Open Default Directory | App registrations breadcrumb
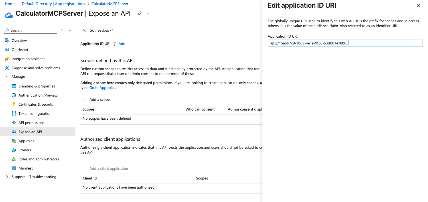 point(54,4)
